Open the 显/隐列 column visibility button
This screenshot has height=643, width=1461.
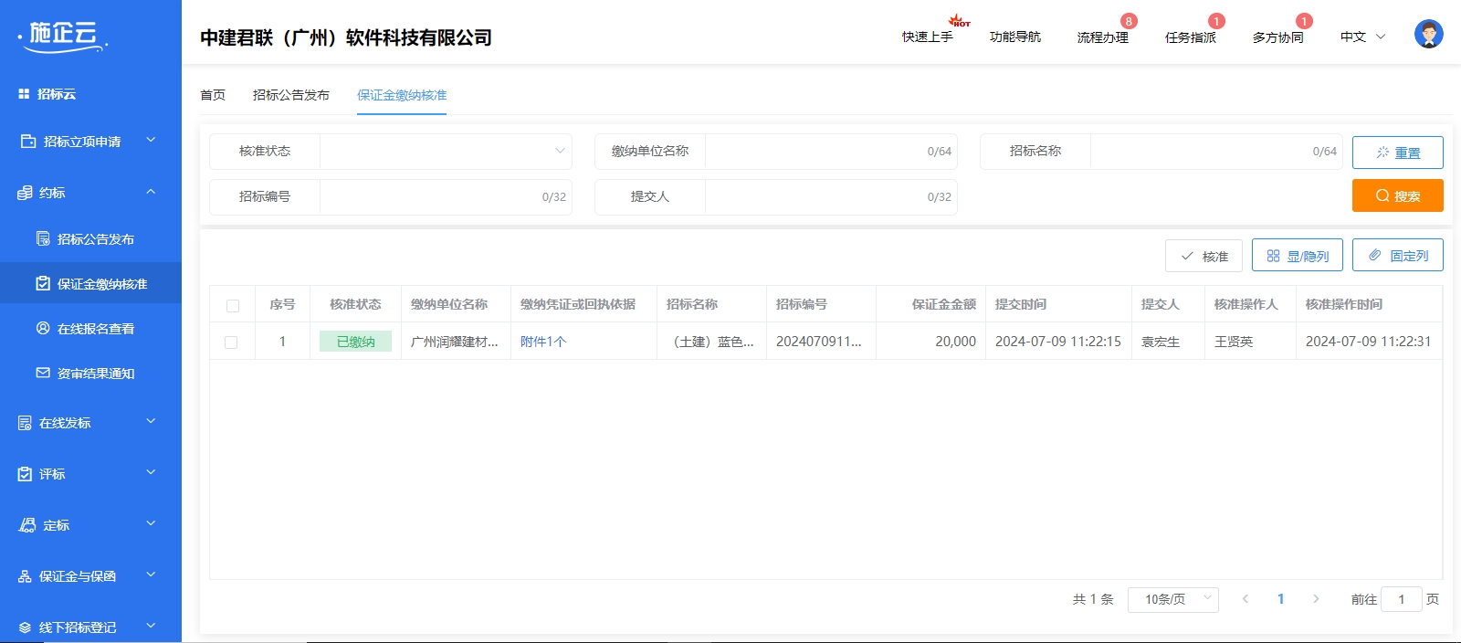1297,256
